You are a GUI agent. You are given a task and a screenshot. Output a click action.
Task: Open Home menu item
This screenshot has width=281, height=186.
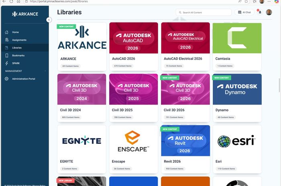click(25, 32)
